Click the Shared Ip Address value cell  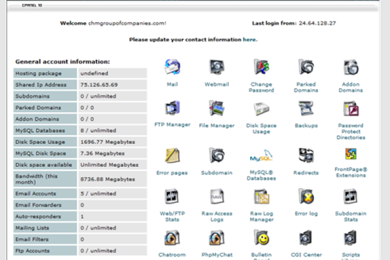click(x=112, y=84)
